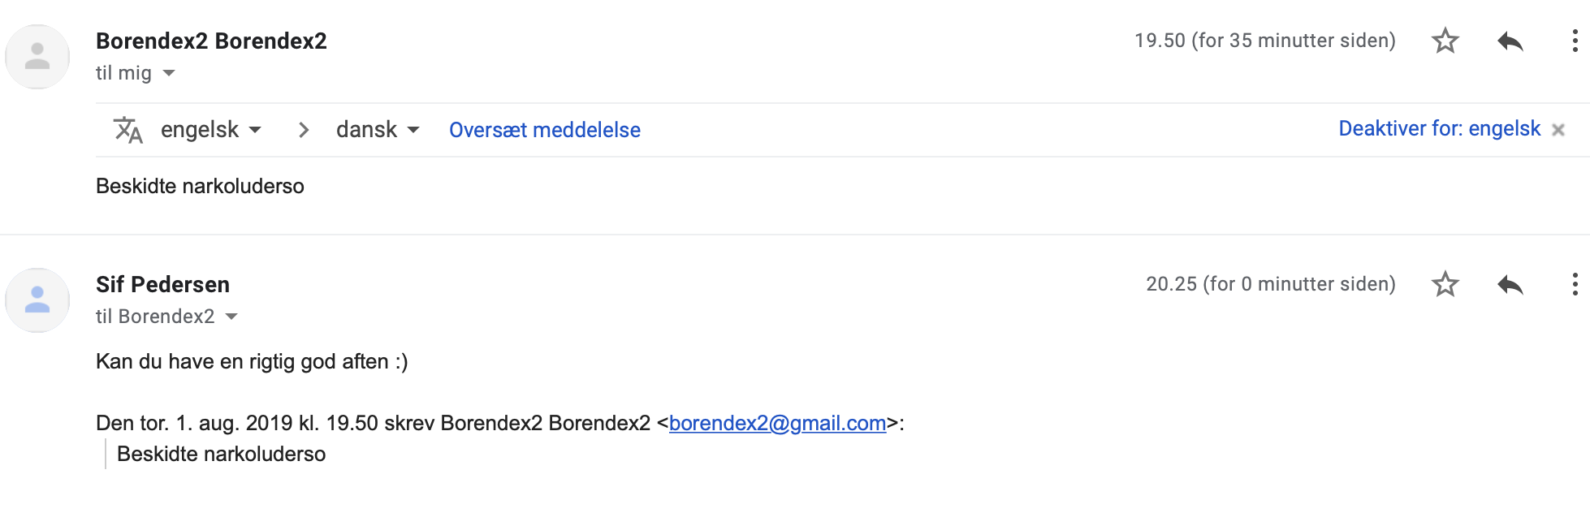The image size is (1590, 513).
Task: Open the engelsk source language dropdown
Action: pyautogui.click(x=211, y=130)
